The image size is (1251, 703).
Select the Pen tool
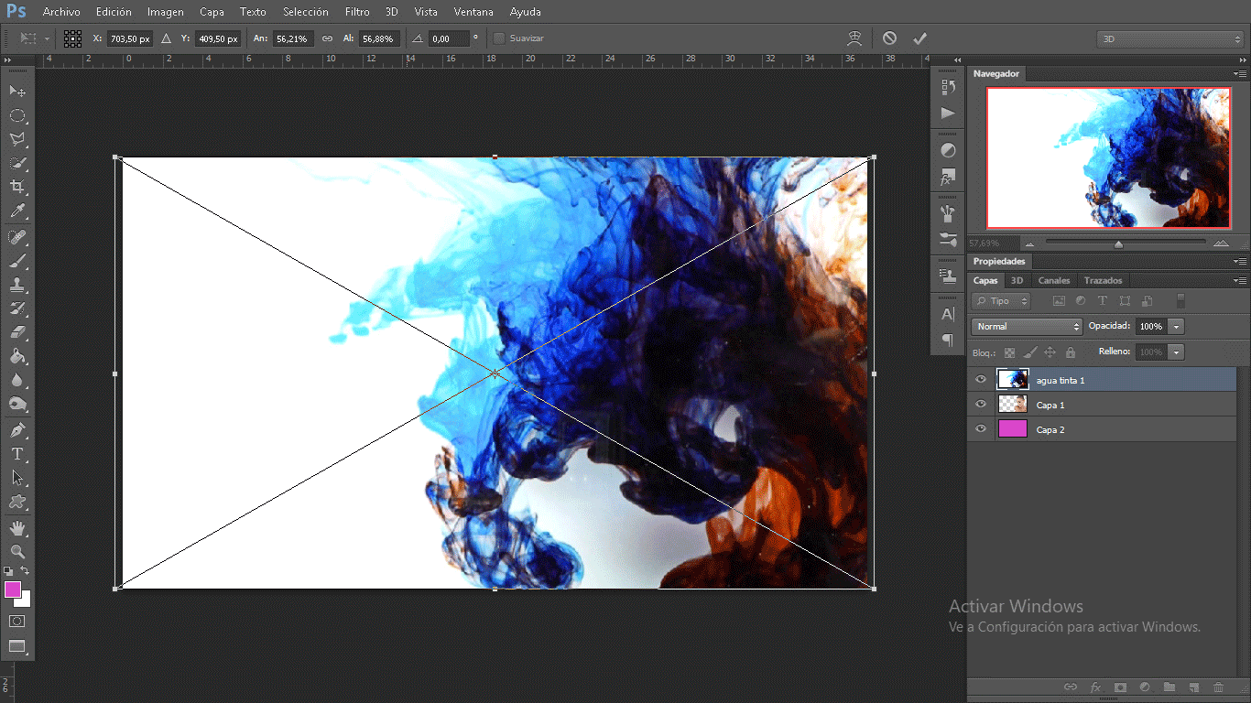(x=17, y=429)
